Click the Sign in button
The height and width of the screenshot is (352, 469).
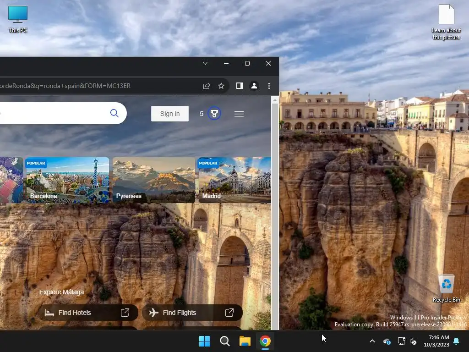(x=169, y=114)
